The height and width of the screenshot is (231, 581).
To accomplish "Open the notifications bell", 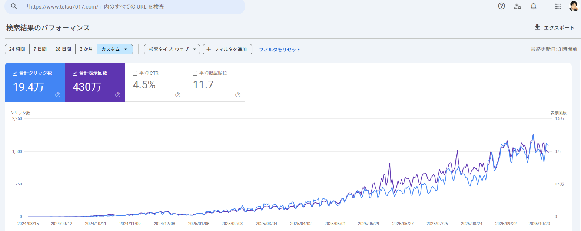I will pos(534,6).
